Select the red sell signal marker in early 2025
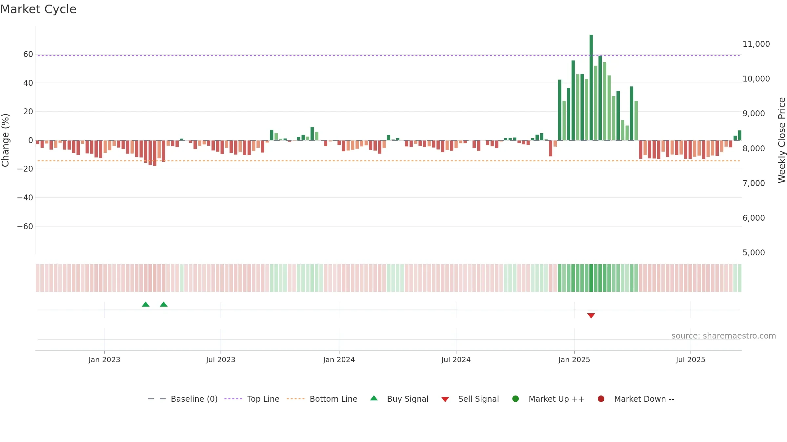 [591, 316]
